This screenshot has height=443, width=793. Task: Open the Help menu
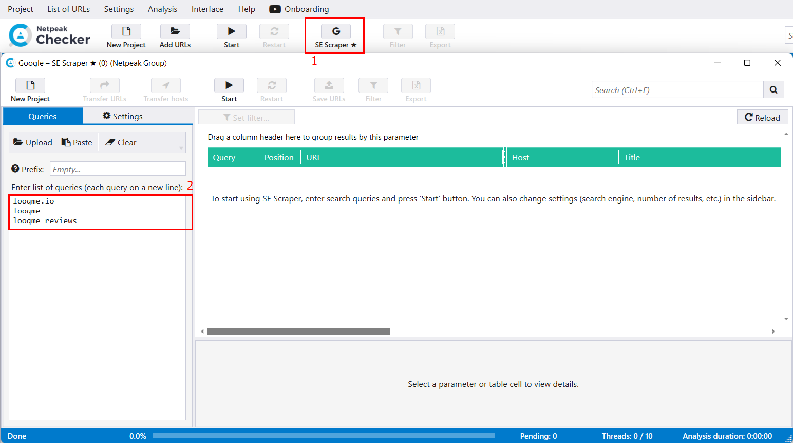(x=247, y=9)
